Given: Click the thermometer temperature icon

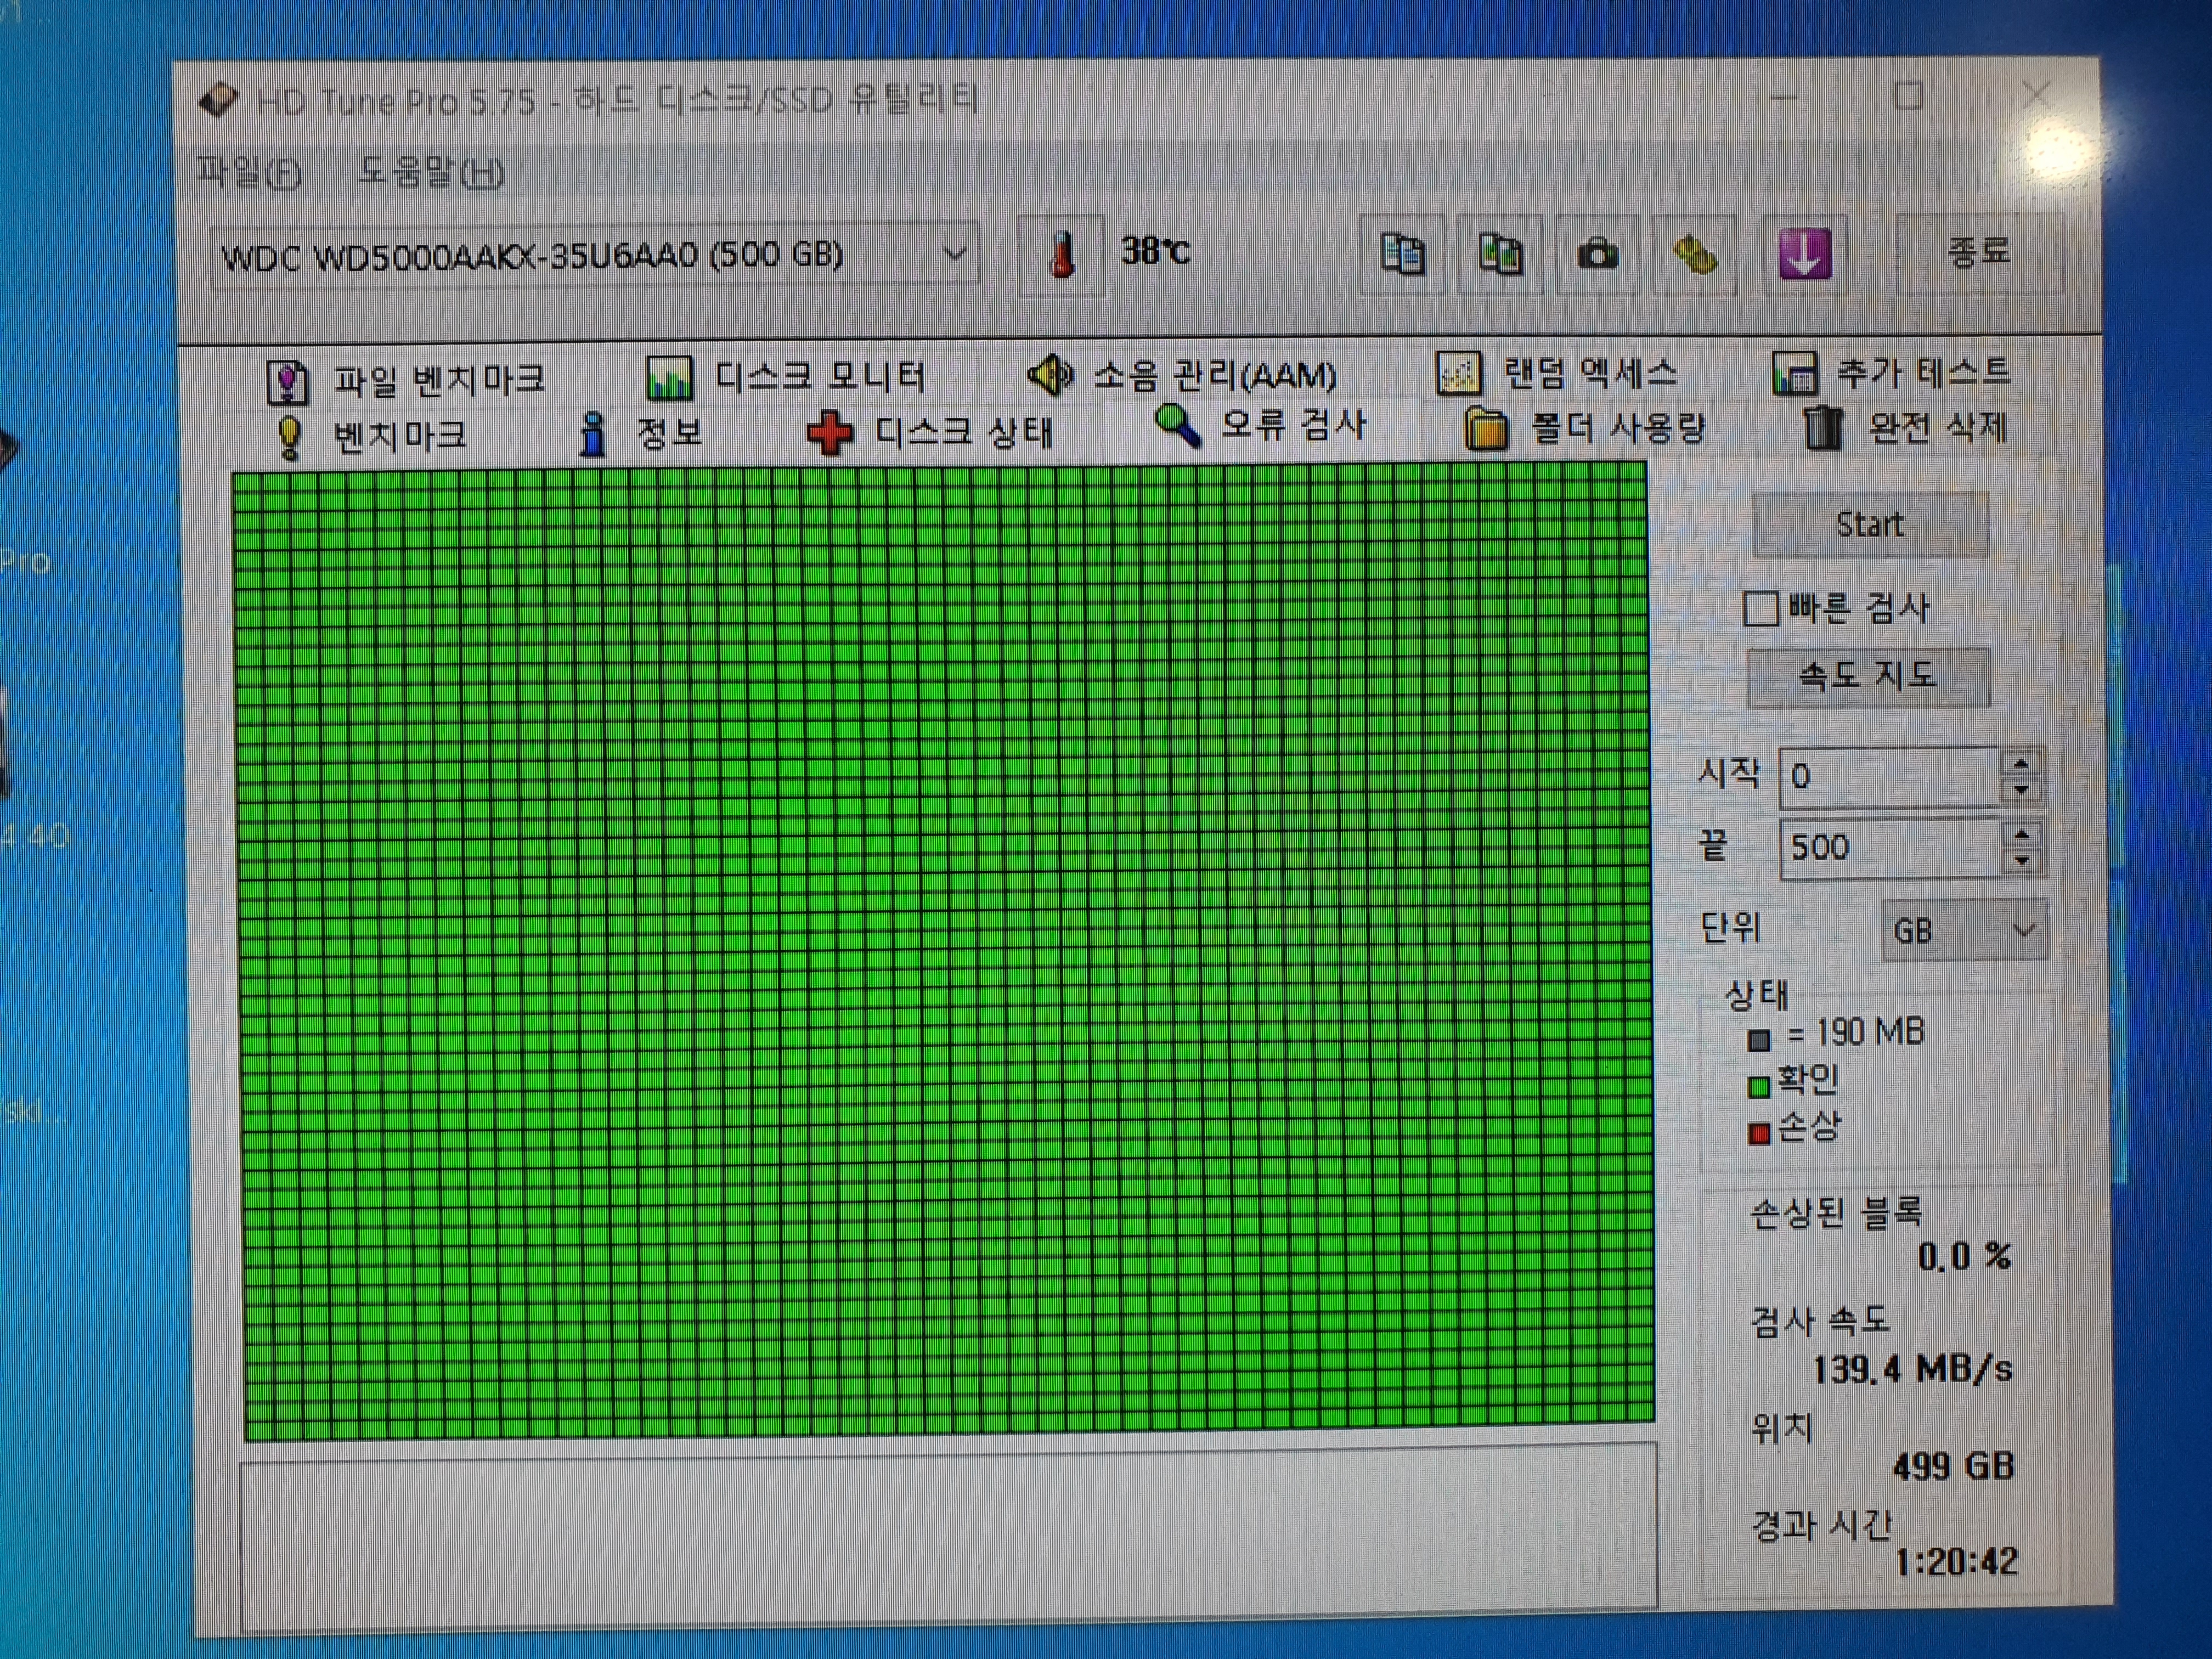Looking at the screenshot, I should pyautogui.click(x=1062, y=254).
